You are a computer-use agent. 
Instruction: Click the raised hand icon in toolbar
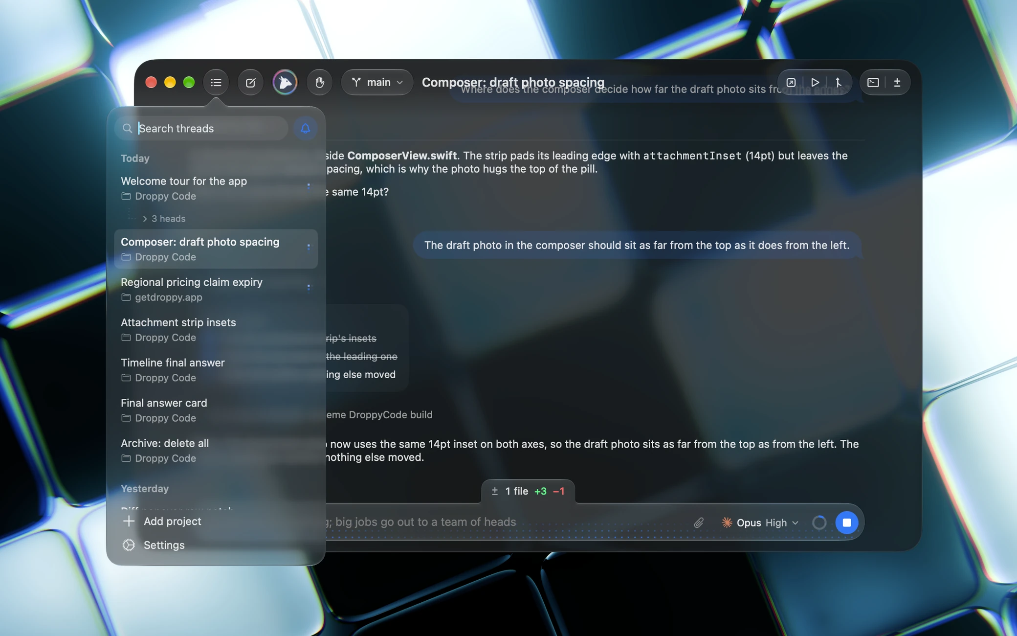pos(319,82)
